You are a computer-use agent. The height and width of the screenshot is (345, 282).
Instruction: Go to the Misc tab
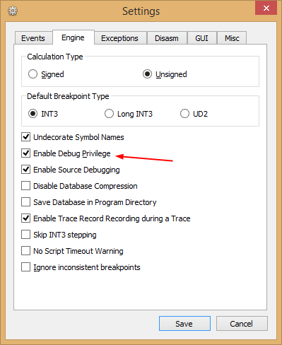point(232,38)
